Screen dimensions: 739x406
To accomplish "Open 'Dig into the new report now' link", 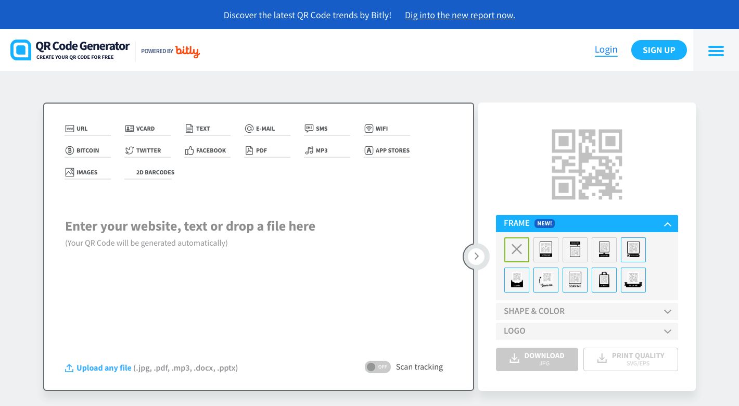I will [x=460, y=15].
